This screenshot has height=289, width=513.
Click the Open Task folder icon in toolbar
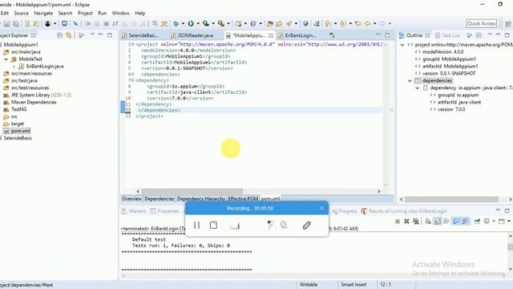(x=279, y=23)
